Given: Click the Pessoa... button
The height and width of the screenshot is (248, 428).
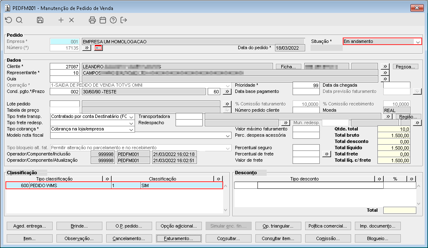Looking at the screenshot, I should click(x=405, y=66).
